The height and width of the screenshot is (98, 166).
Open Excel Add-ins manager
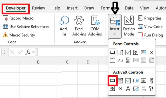79,26
